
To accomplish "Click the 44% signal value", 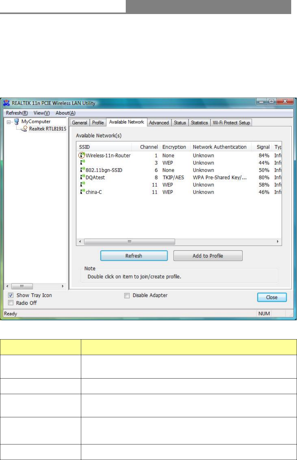I will (x=264, y=163).
